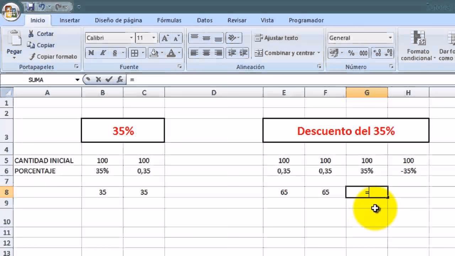Open Formato condicional in the ribbon
This screenshot has width=455, height=256.
pos(418,46)
